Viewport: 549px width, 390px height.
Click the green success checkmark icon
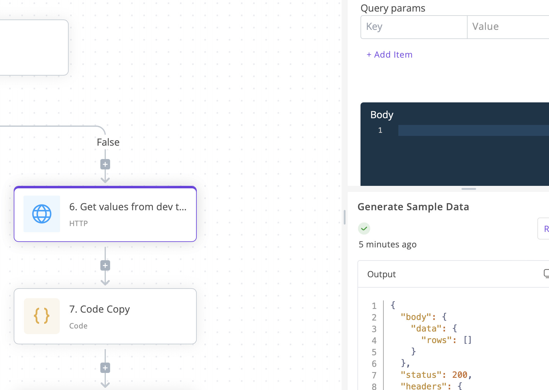[x=364, y=229]
